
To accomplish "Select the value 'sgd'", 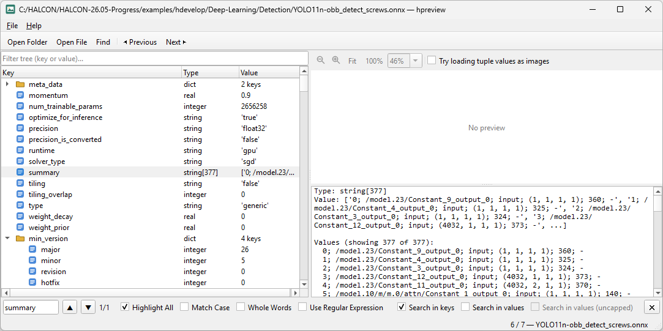I will (249, 162).
